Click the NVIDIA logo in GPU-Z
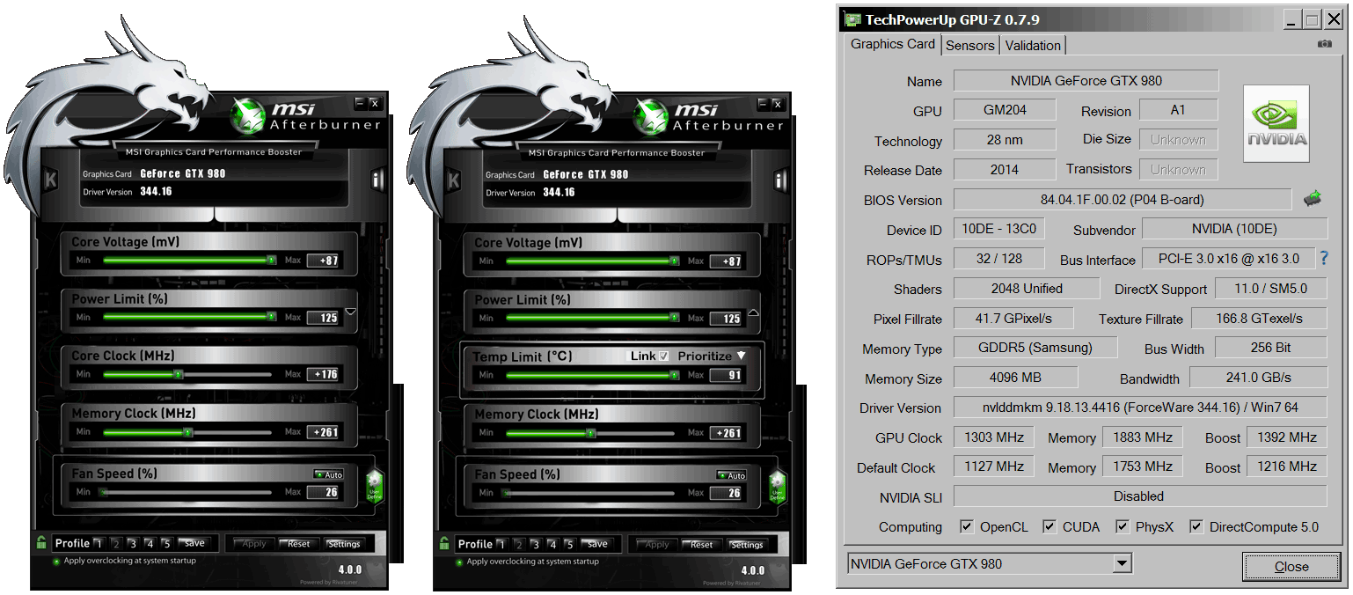This screenshot has height=595, width=1353. [x=1276, y=124]
